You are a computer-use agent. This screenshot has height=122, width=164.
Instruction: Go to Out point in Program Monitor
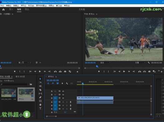(x=134, y=72)
